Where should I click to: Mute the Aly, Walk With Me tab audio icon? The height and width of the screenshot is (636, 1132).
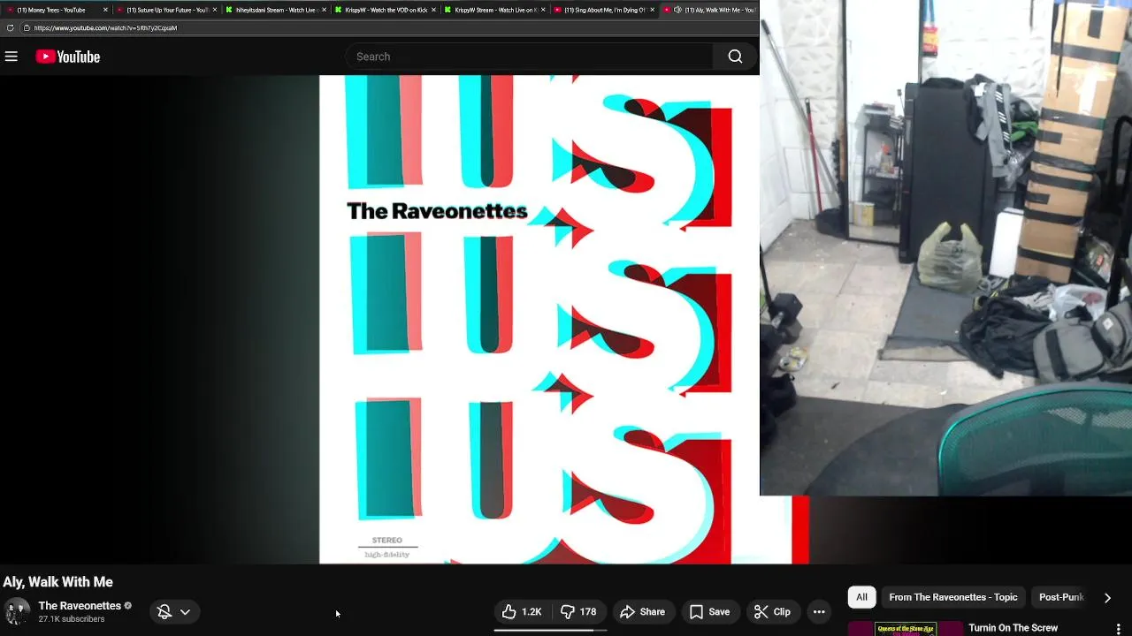point(677,10)
